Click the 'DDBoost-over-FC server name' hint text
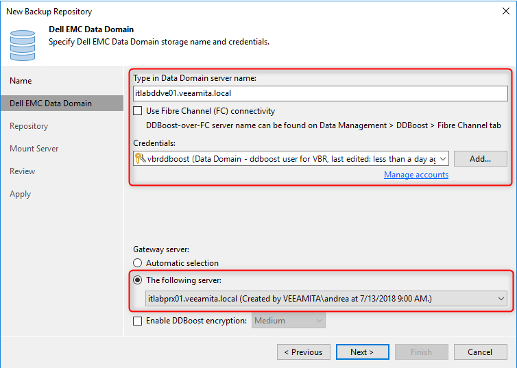The height and width of the screenshot is (368, 517). tap(324, 125)
